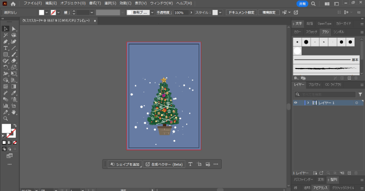Open the オブジェクト(O) menu

(73, 3)
